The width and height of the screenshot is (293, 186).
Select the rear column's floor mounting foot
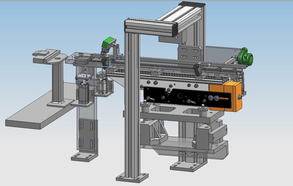[x=188, y=166]
